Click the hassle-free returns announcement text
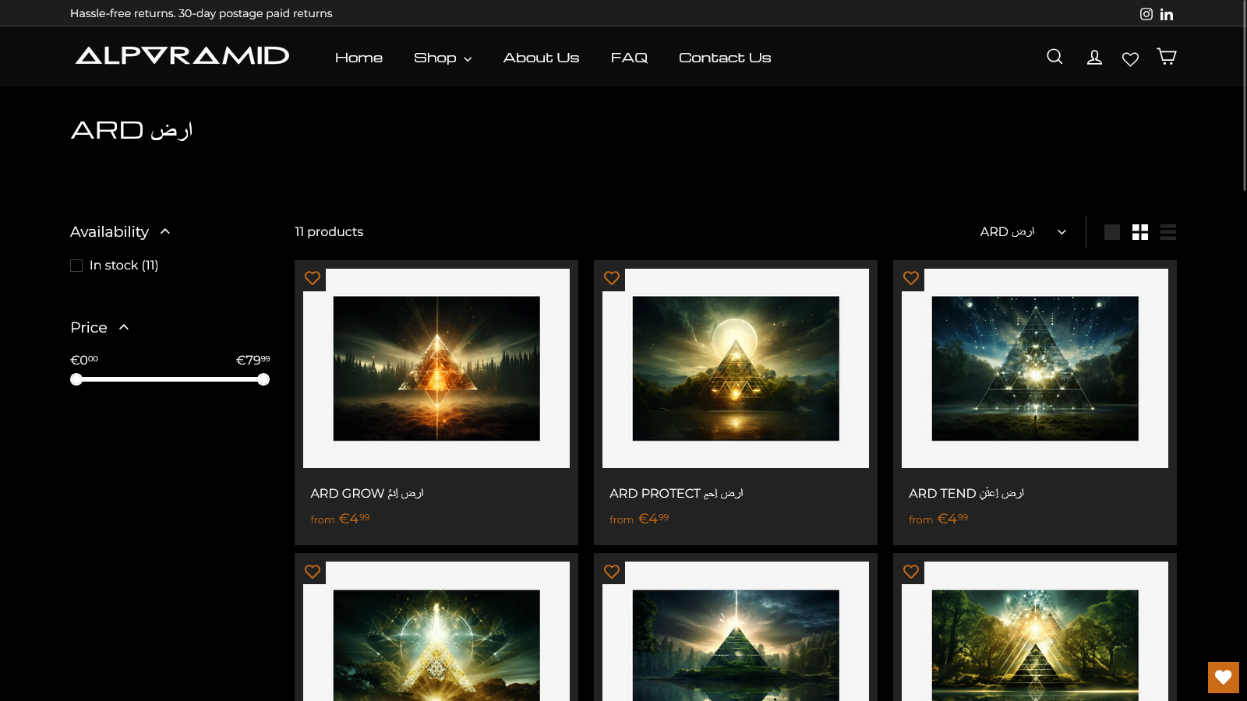This screenshot has height=701, width=1247. pos(201,13)
